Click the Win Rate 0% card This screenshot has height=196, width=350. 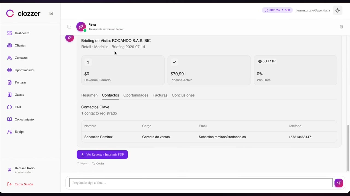(295, 70)
